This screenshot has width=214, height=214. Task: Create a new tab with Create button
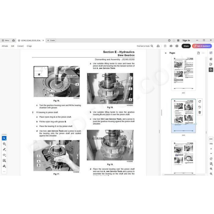click(x=51, y=40)
